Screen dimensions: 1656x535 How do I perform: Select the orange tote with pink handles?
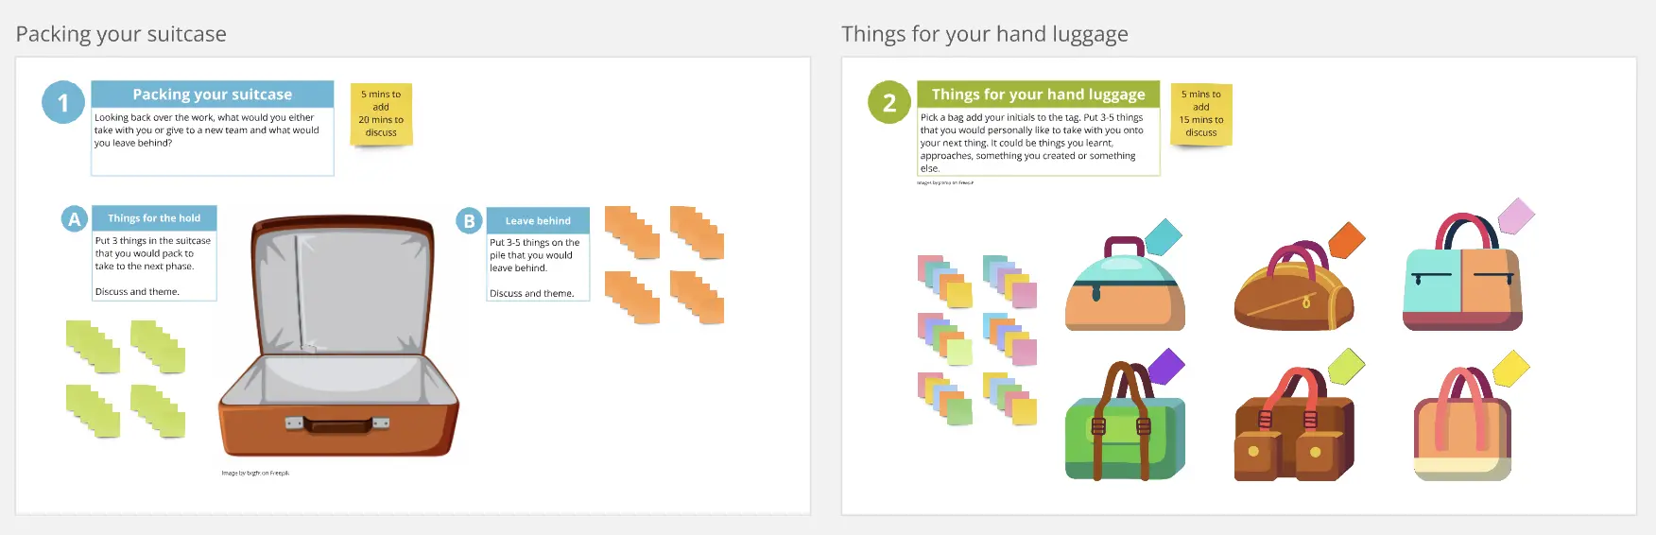pyautogui.click(x=1462, y=424)
